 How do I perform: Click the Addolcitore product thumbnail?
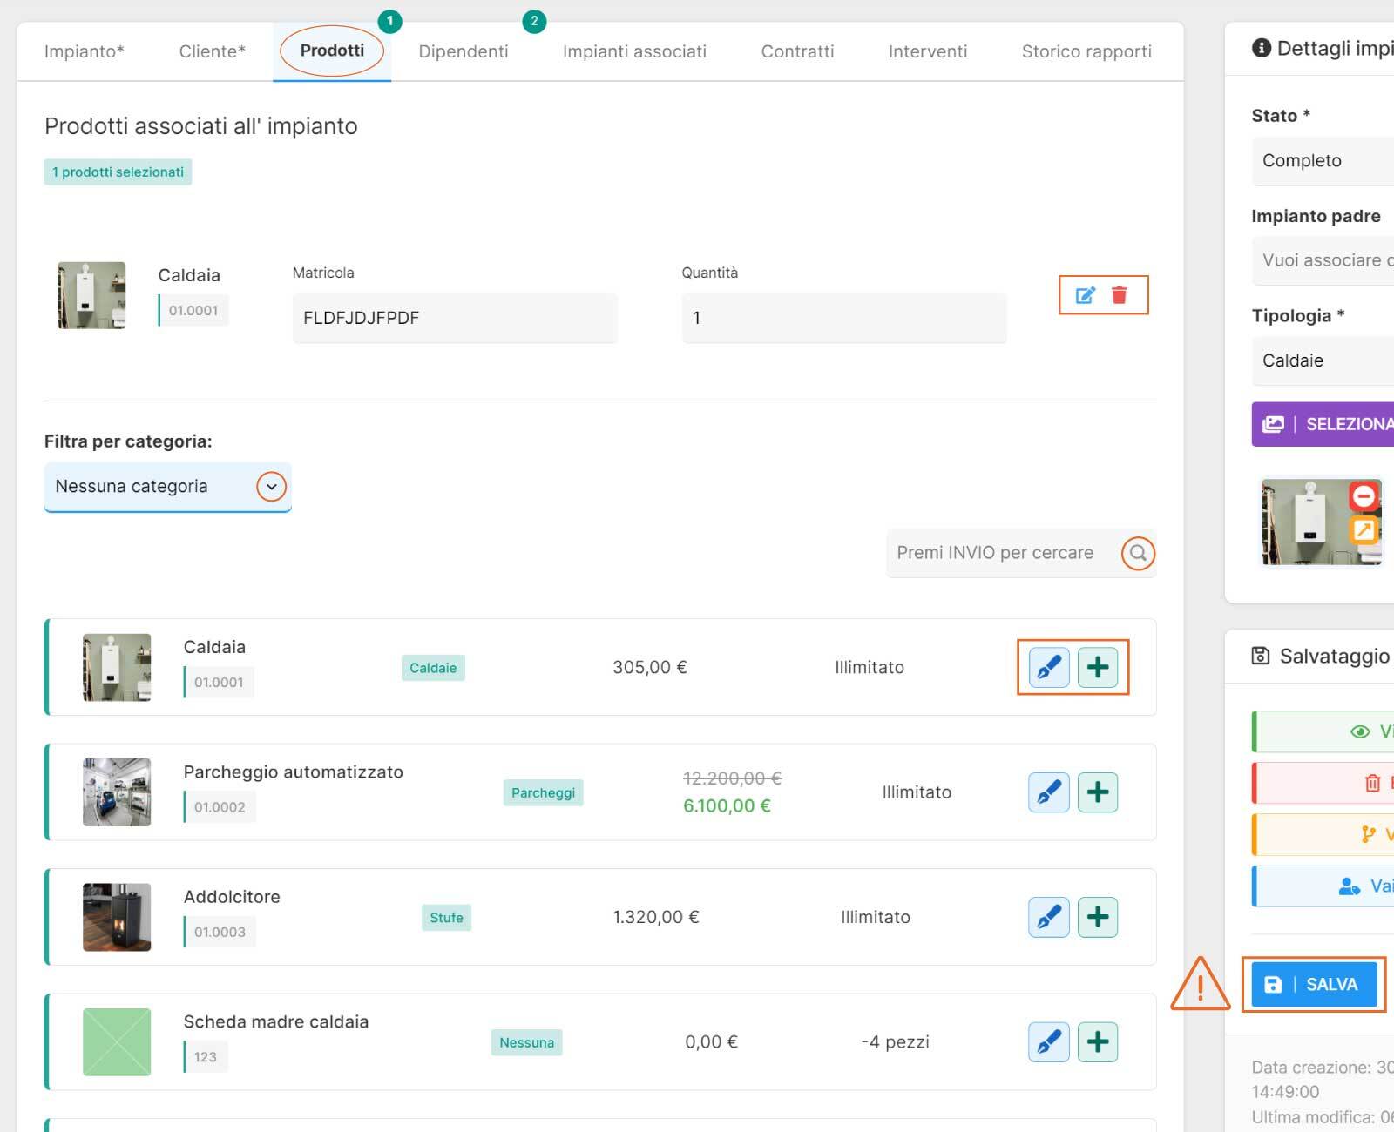tap(117, 917)
